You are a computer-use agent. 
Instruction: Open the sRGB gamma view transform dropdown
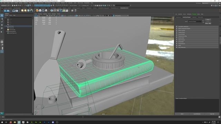pyautogui.click(x=122, y=15)
